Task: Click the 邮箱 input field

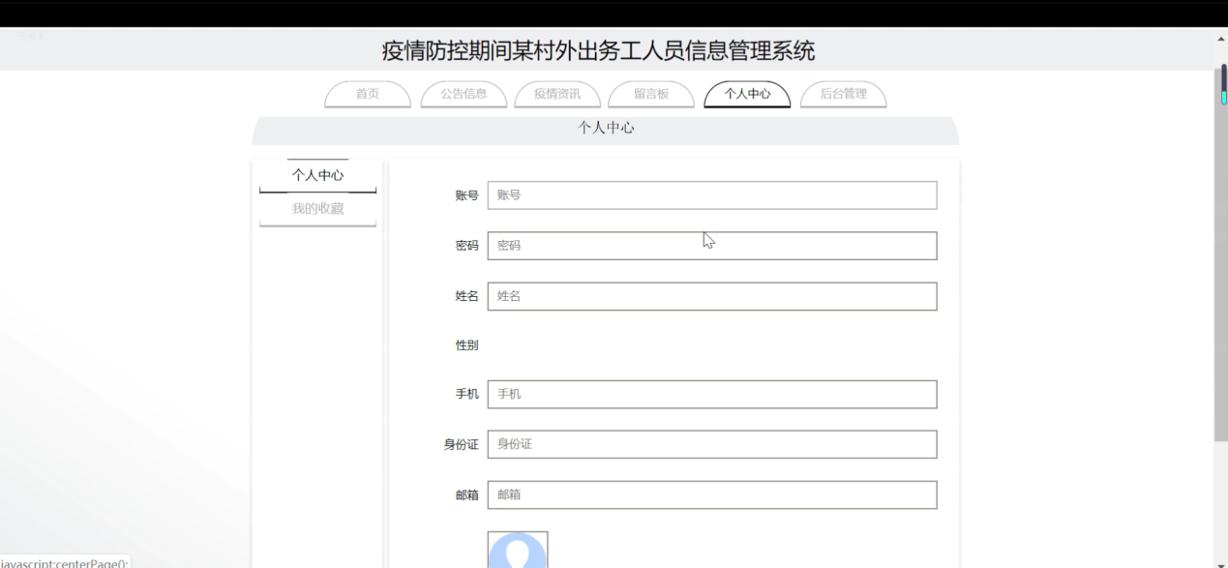Action: [712, 494]
